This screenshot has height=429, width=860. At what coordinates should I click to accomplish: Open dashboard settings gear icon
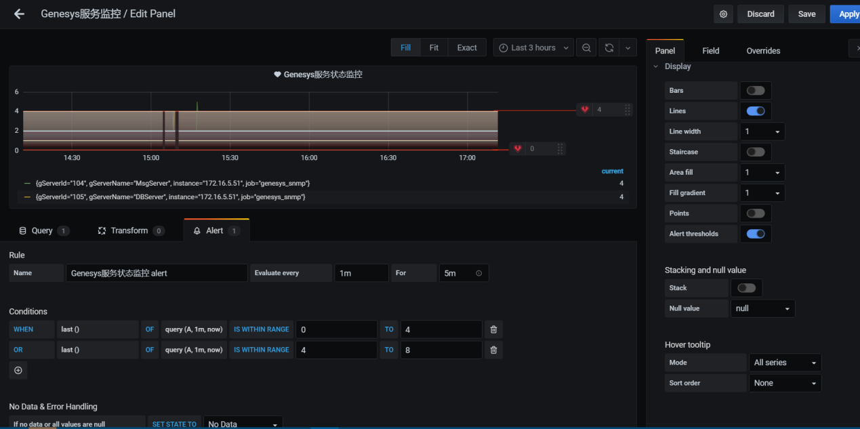(723, 14)
